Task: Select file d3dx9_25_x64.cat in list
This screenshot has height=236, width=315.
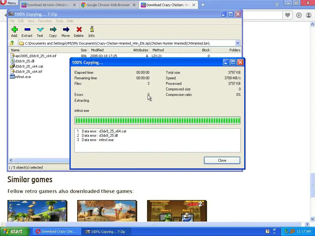Action: pos(27,66)
